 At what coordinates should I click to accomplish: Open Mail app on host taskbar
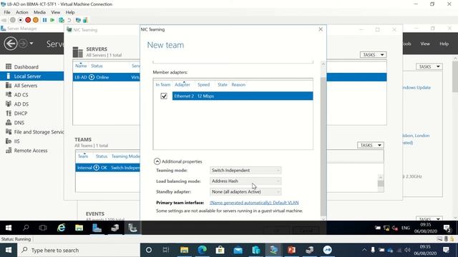[x=238, y=250]
